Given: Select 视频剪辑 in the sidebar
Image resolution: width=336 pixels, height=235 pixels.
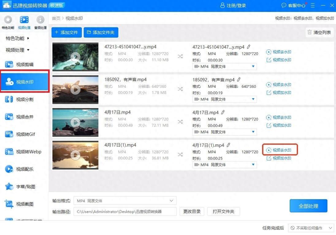Looking at the screenshot, I should pyautogui.click(x=25, y=65).
